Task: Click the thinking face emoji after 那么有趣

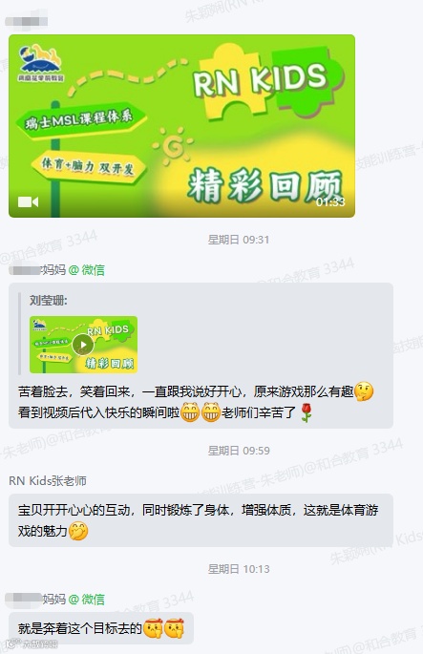Action: (x=364, y=391)
